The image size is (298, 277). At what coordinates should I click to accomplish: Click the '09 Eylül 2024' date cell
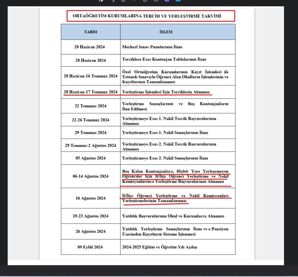pyautogui.click(x=91, y=247)
